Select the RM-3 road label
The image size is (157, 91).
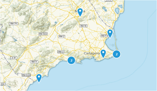[61, 52]
